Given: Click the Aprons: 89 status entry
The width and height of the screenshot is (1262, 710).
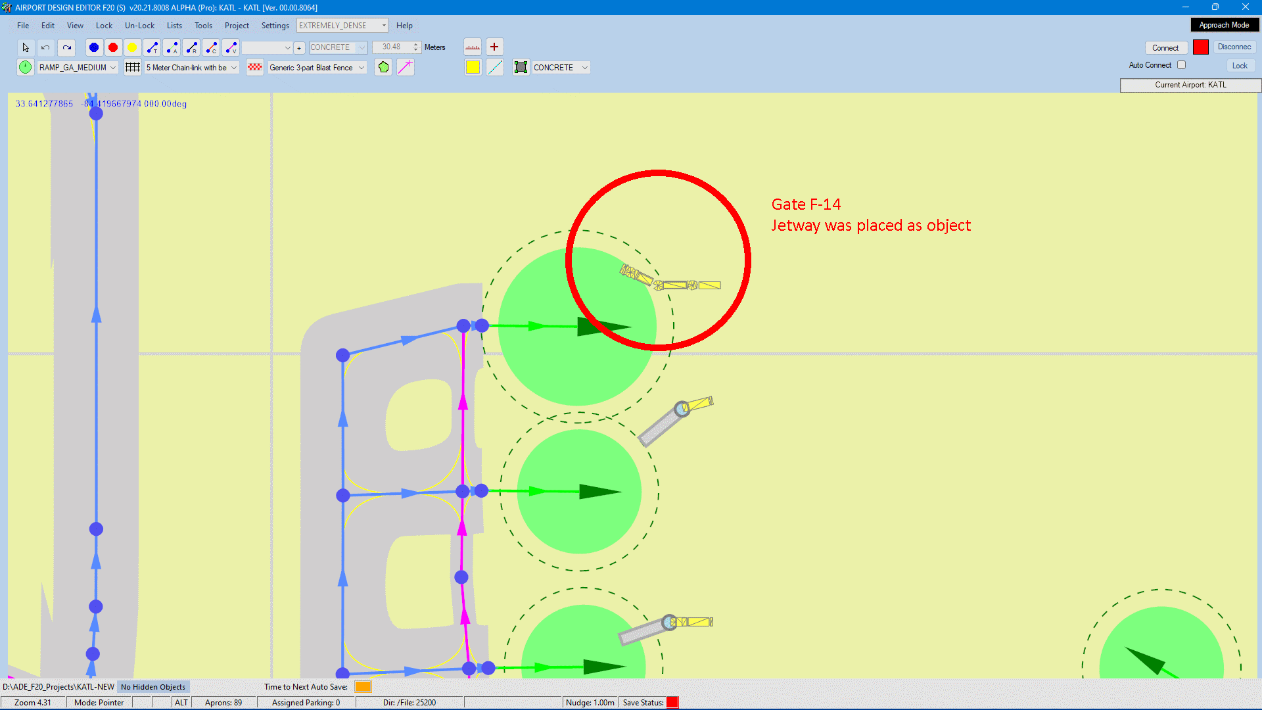Looking at the screenshot, I should coord(223,703).
